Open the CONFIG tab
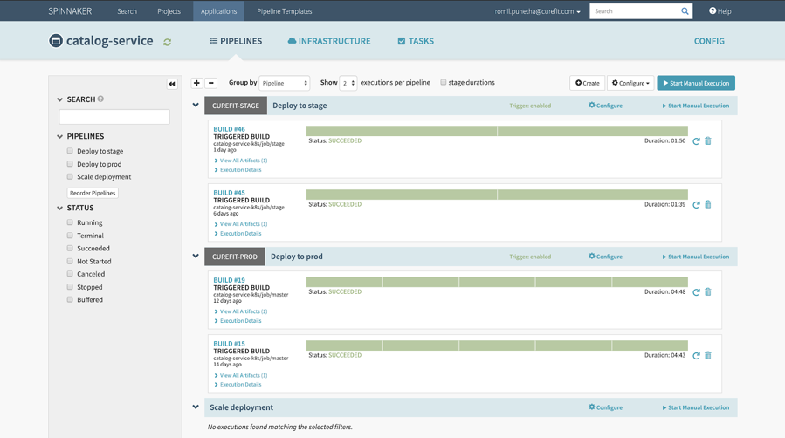This screenshot has height=438, width=785. (709, 41)
